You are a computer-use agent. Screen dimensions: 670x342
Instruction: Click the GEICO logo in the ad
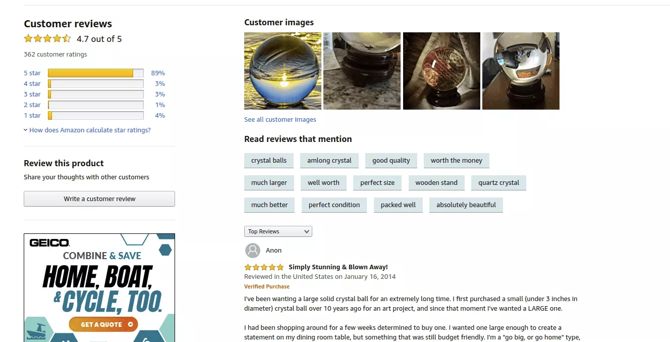click(x=49, y=243)
